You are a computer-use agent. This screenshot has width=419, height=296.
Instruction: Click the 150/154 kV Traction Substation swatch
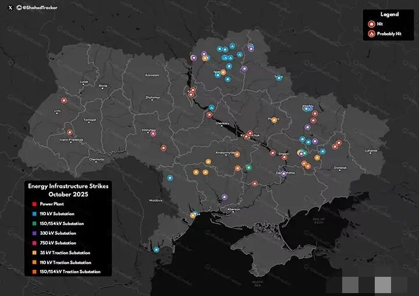pyautogui.click(x=34, y=272)
